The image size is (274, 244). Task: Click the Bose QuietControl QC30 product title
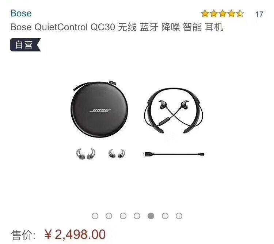(x=117, y=27)
